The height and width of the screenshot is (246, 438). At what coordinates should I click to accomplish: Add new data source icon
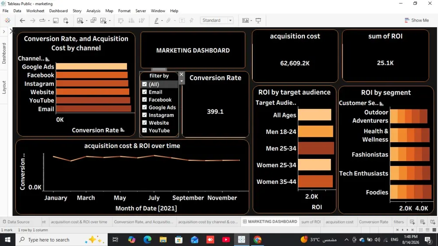pos(66,21)
